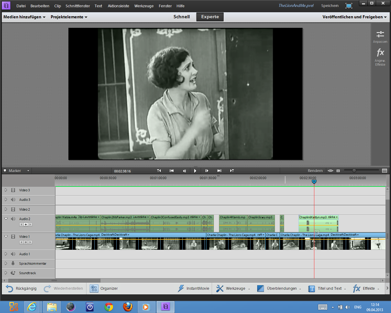Add keyframe on Audio 2 track
The width and height of the screenshot is (391, 313).
[x=26, y=225]
